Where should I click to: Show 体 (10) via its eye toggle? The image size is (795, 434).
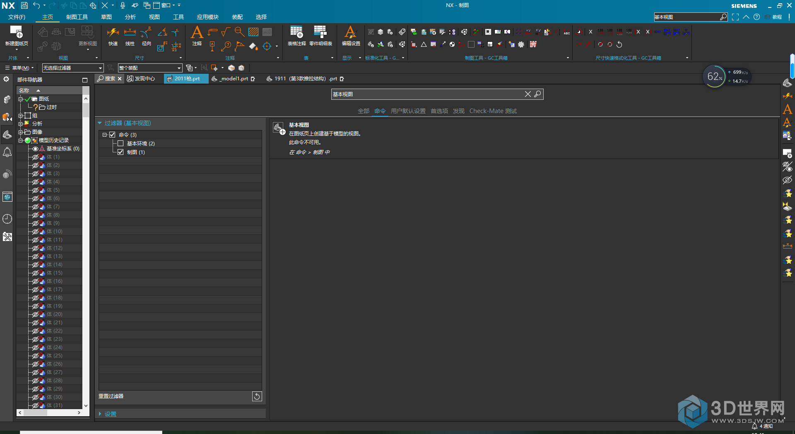36,231
